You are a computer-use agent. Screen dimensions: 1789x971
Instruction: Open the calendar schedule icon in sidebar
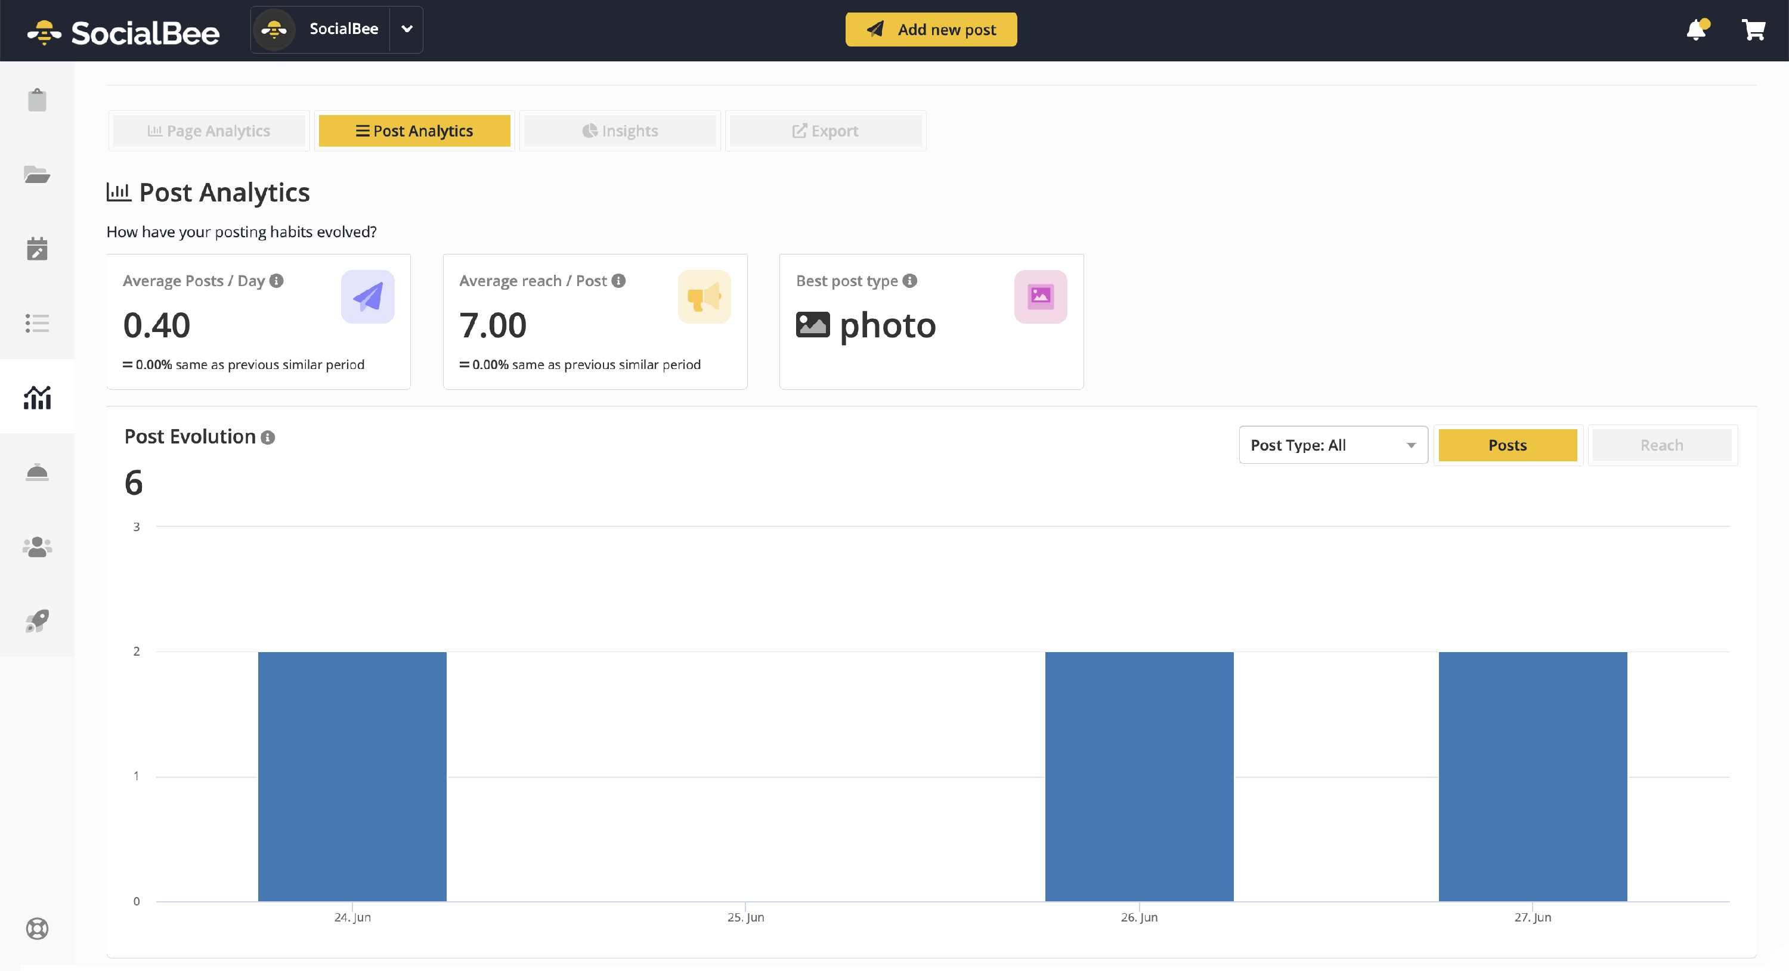(x=37, y=249)
